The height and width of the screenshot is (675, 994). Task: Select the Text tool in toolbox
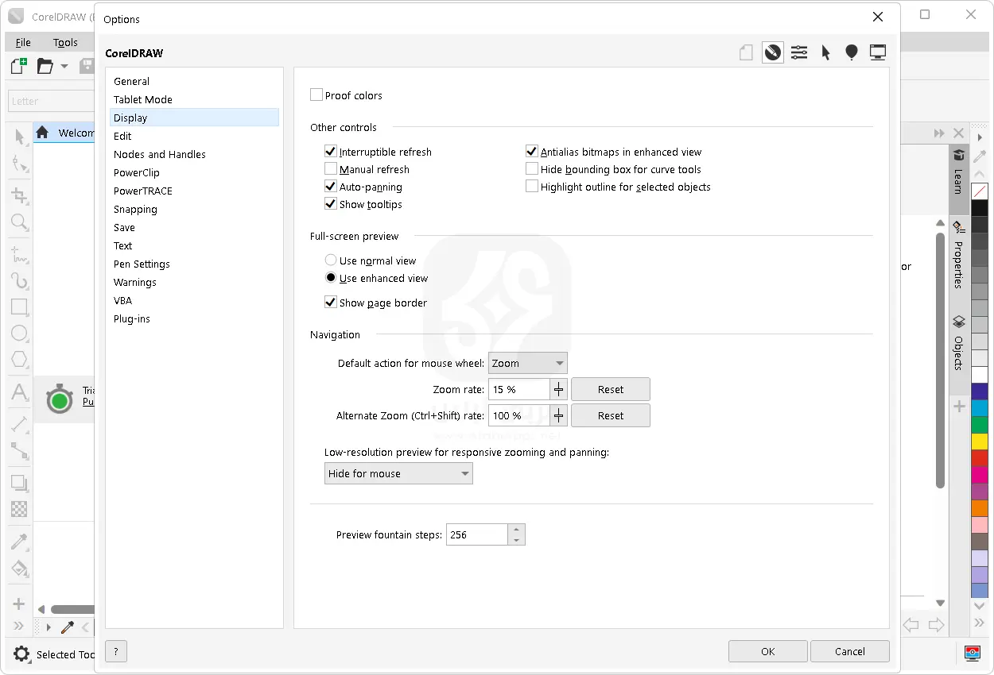tap(19, 392)
